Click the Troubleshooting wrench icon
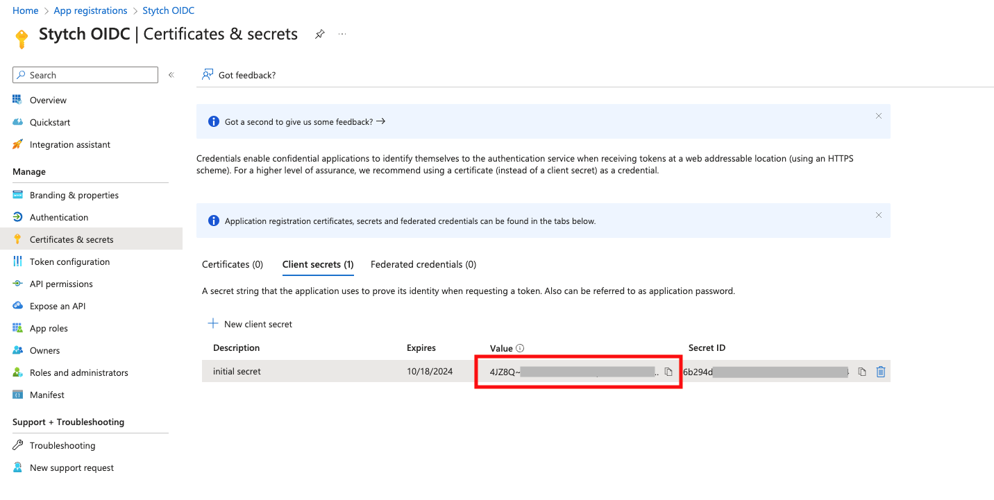This screenshot has height=500, width=994. pos(17,445)
